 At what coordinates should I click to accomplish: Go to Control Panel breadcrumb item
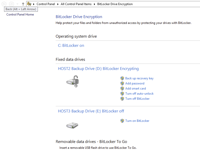[x=46, y=4]
